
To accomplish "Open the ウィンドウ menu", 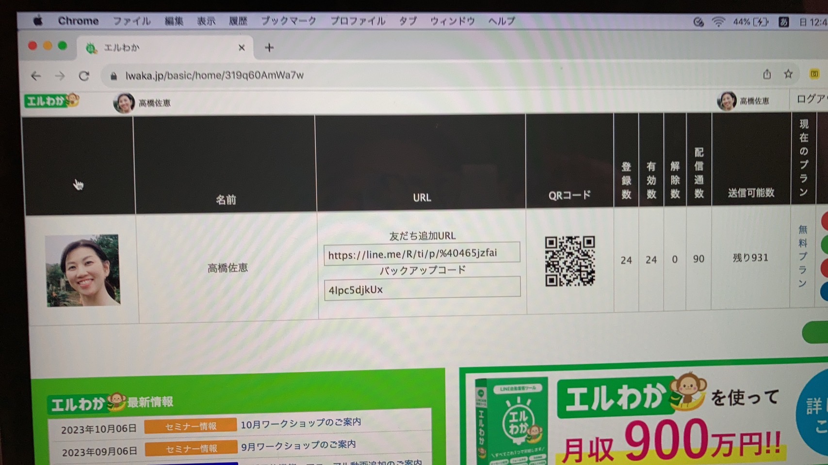I will click(x=452, y=21).
